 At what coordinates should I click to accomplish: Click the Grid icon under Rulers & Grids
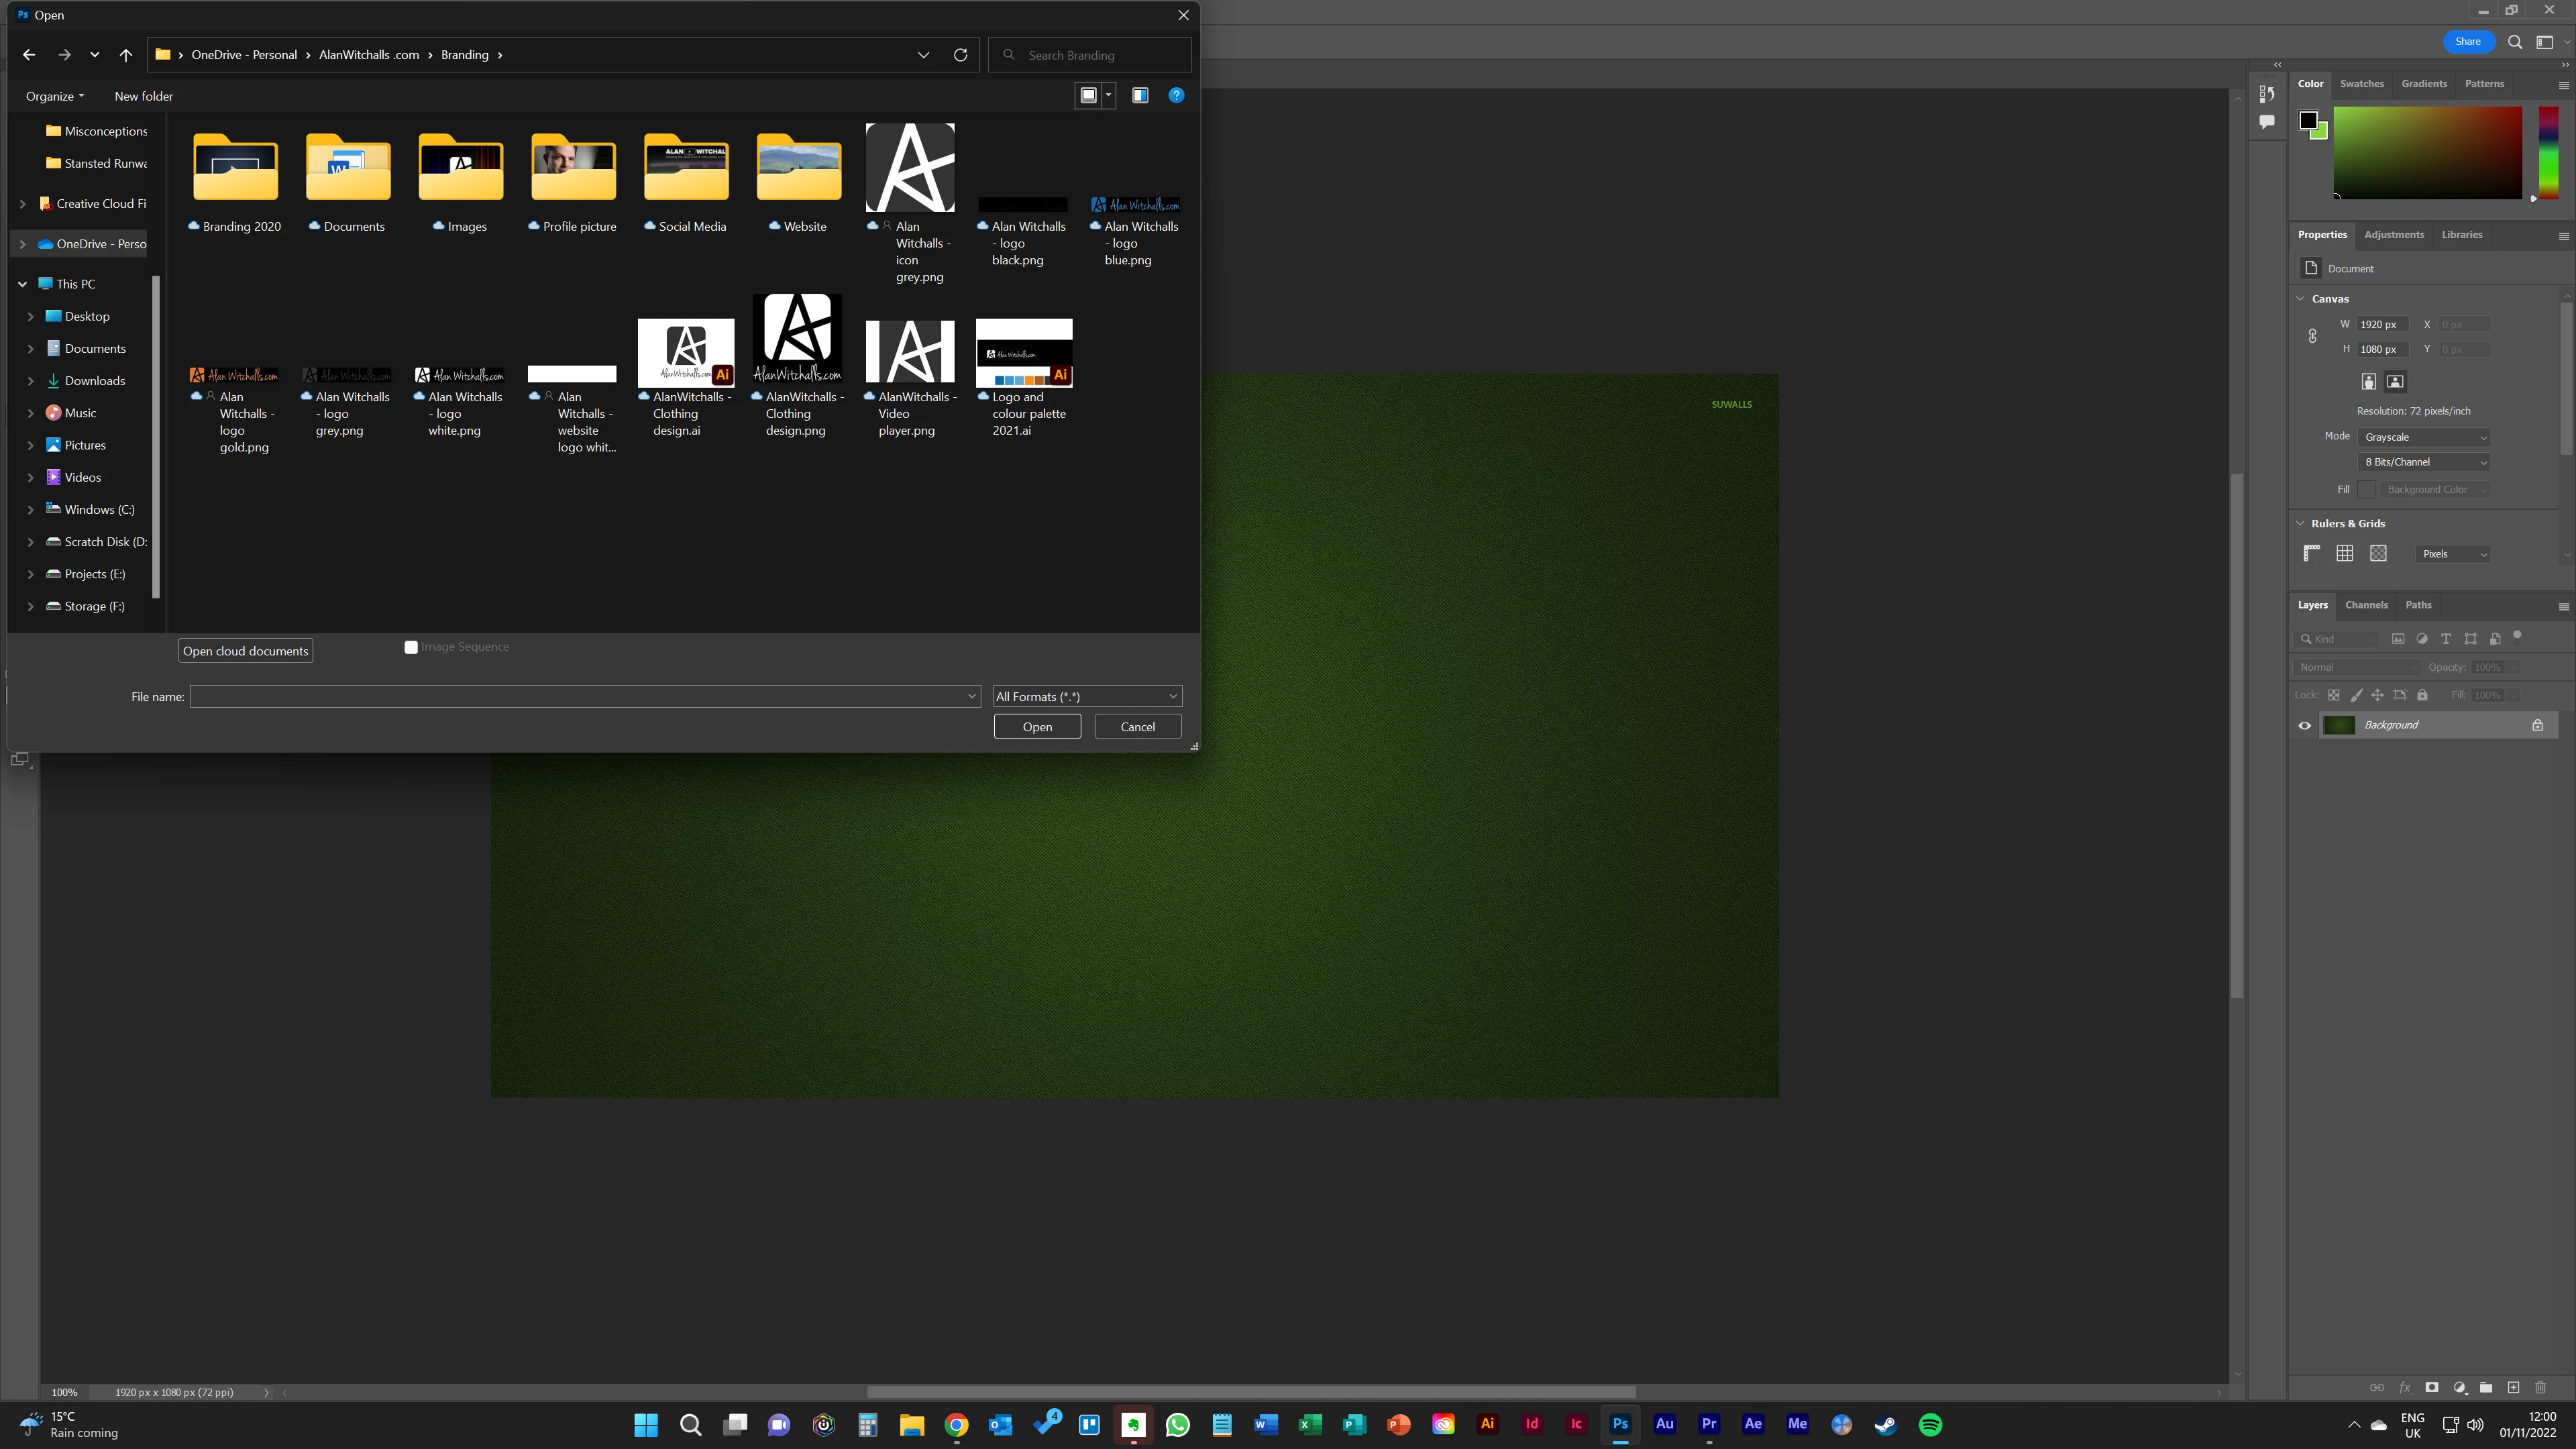[2344, 554]
